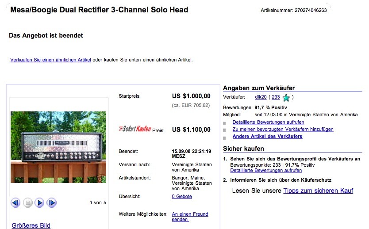Open the amplifier product photo

[x=58, y=147]
